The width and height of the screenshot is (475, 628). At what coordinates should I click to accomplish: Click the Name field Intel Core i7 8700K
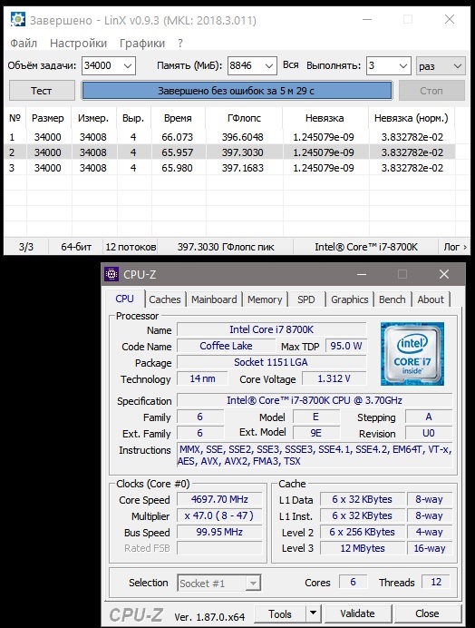272,329
